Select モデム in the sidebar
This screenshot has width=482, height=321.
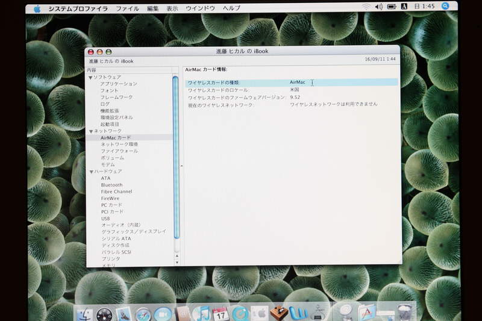108,164
